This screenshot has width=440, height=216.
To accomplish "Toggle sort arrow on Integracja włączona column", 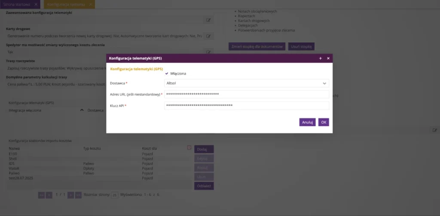I will [82, 110].
